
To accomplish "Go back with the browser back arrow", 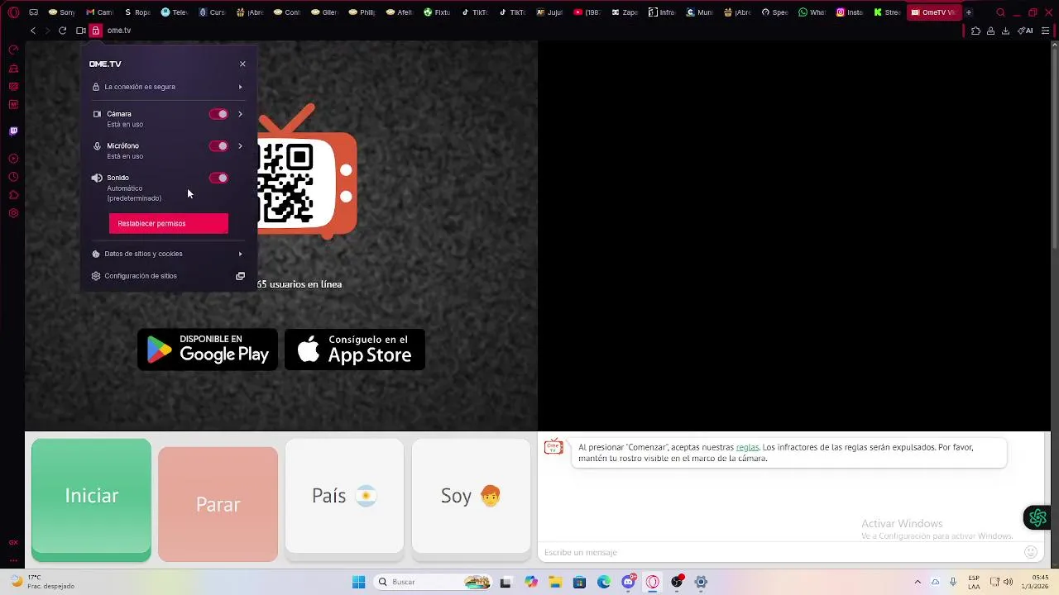I will (x=33, y=31).
